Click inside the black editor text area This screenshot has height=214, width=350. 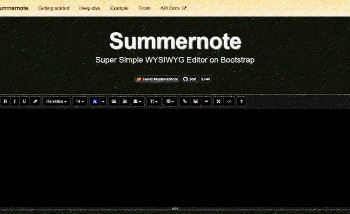(x=175, y=158)
